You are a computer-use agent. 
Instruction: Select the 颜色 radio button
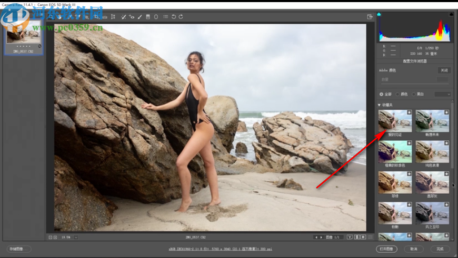point(397,94)
